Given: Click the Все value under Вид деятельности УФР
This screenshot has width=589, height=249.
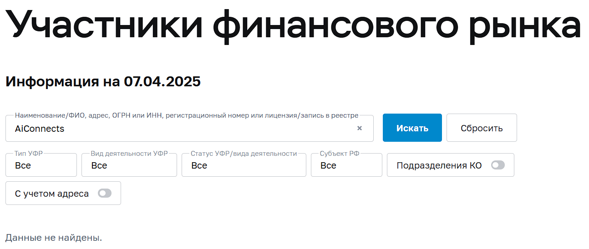Looking at the screenshot, I should [x=99, y=165].
